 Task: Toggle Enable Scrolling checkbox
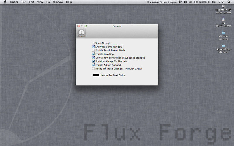click(93, 54)
